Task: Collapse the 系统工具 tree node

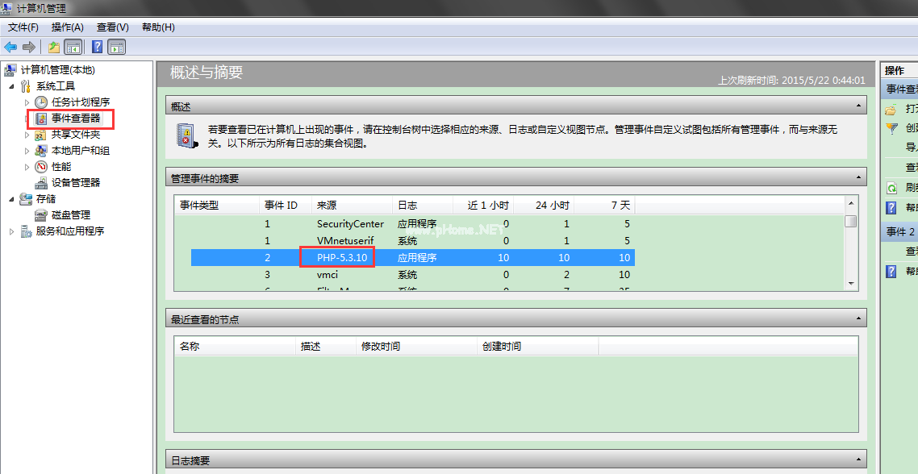Action: (11, 86)
